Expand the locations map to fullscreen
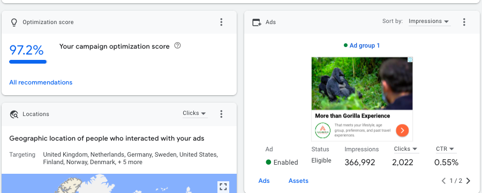 coord(223,187)
